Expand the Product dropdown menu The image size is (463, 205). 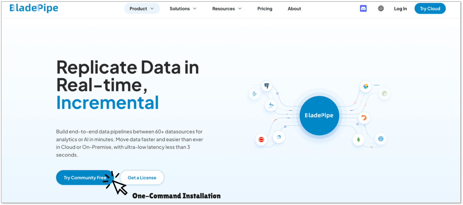[142, 9]
